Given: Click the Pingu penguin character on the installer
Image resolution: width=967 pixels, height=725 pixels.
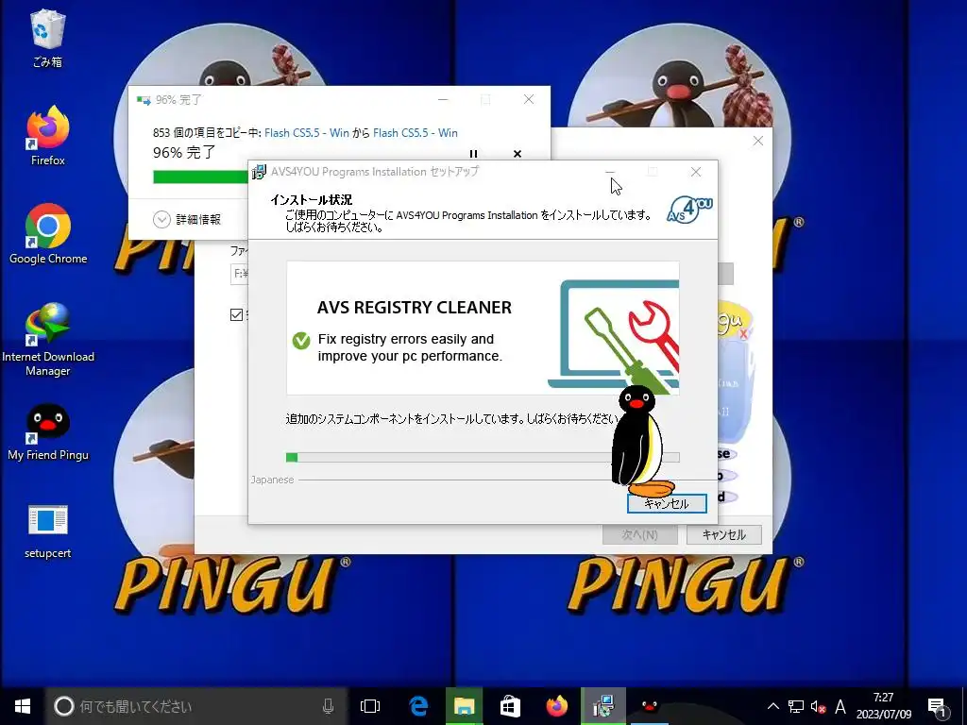Looking at the screenshot, I should (638, 441).
